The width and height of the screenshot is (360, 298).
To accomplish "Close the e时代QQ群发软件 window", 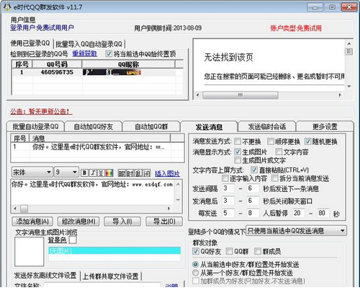I will (x=349, y=7).
